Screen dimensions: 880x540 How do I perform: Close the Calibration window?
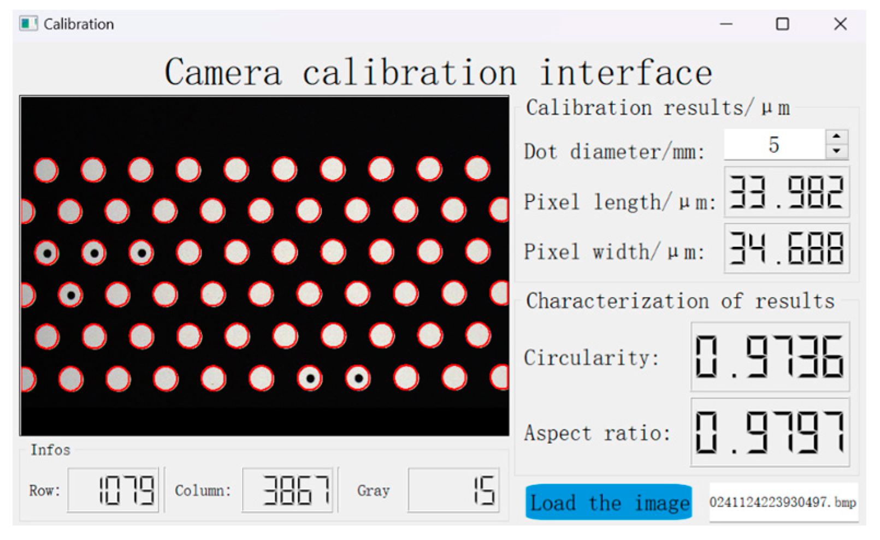[x=840, y=24]
